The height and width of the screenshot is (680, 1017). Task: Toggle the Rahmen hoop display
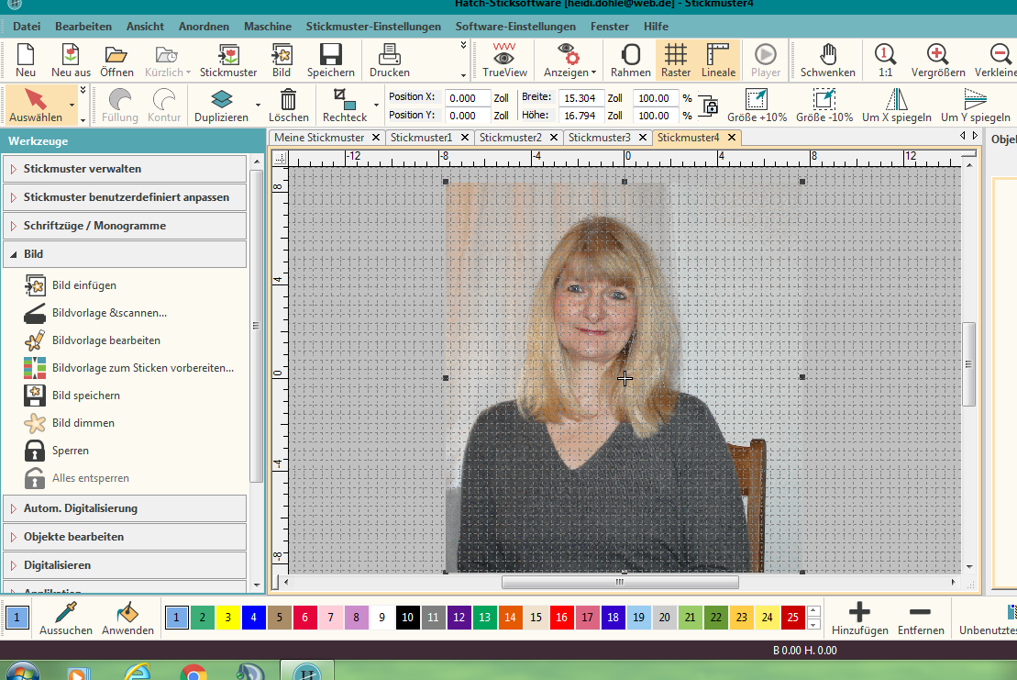point(630,61)
